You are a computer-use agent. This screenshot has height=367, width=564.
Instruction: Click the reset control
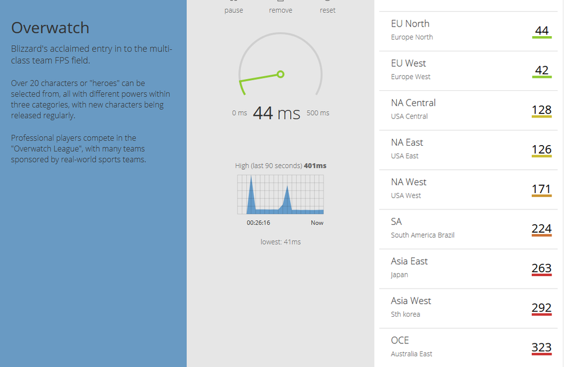[x=327, y=8]
